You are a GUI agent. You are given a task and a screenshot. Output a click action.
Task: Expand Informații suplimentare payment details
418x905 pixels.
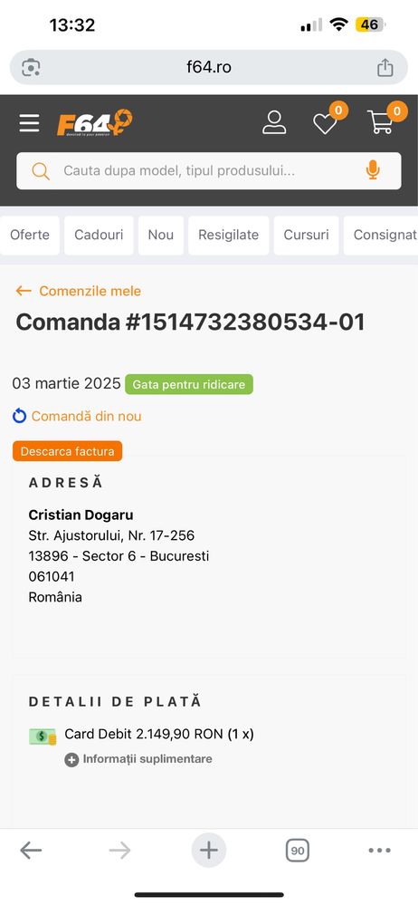click(x=138, y=759)
